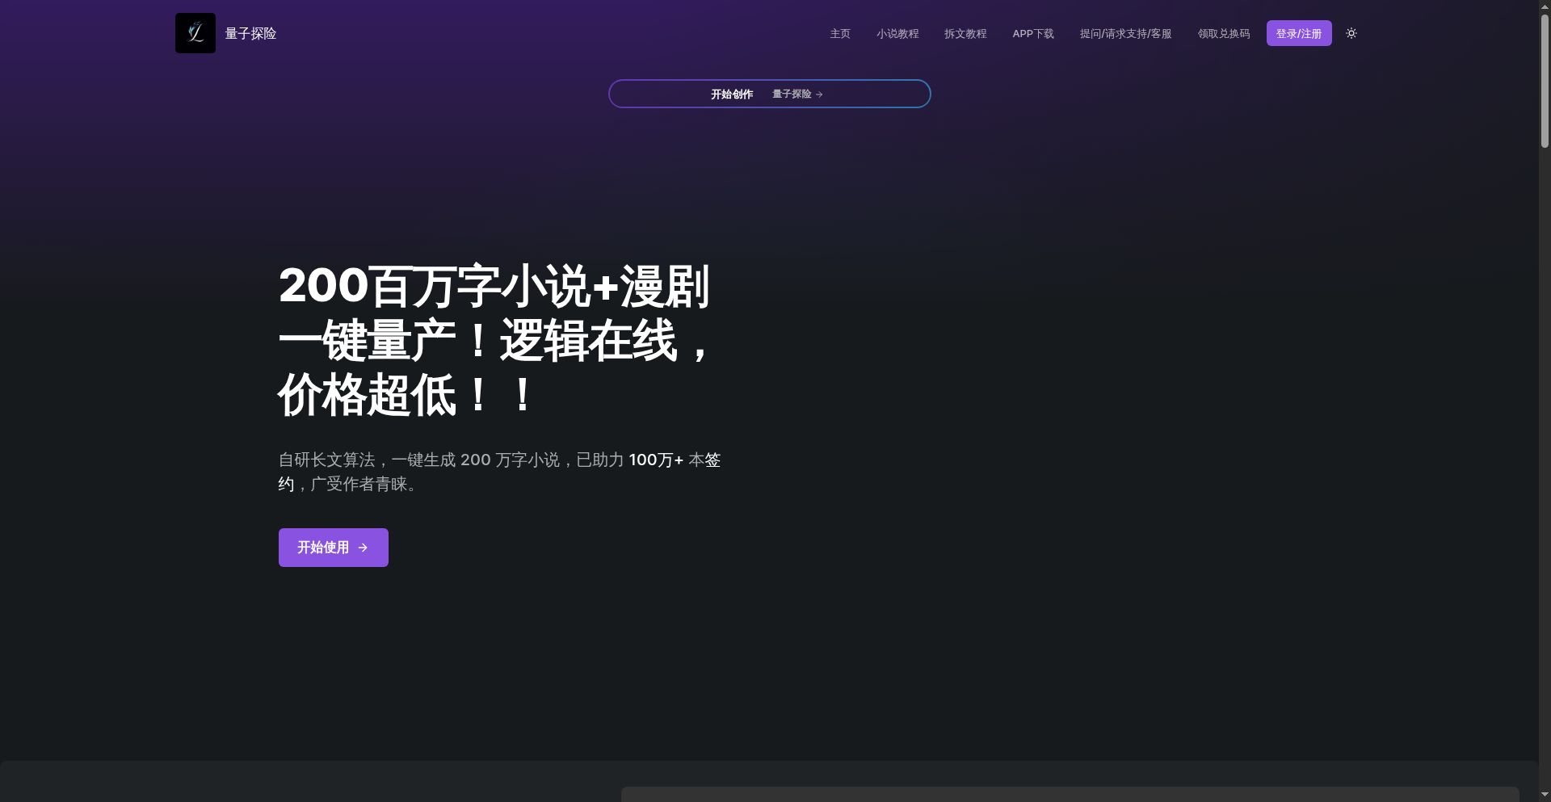1551x802 pixels.
Task: Click the scrollbar up arrow at top right
Action: (x=1544, y=6)
